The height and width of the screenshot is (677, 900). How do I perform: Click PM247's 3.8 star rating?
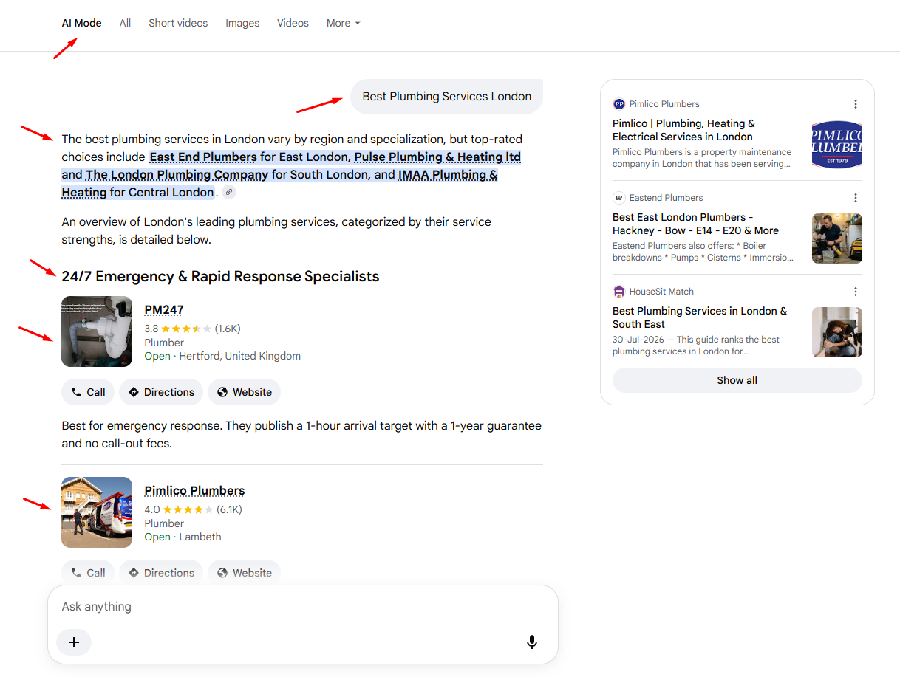point(193,329)
